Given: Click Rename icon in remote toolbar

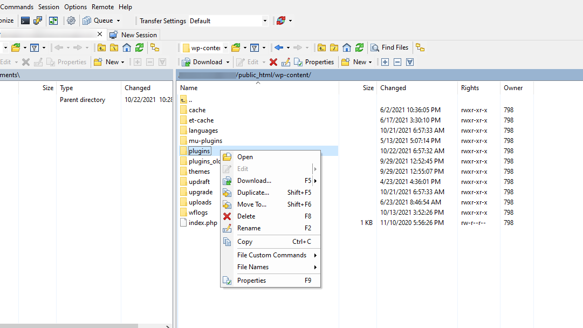Looking at the screenshot, I should 286,62.
